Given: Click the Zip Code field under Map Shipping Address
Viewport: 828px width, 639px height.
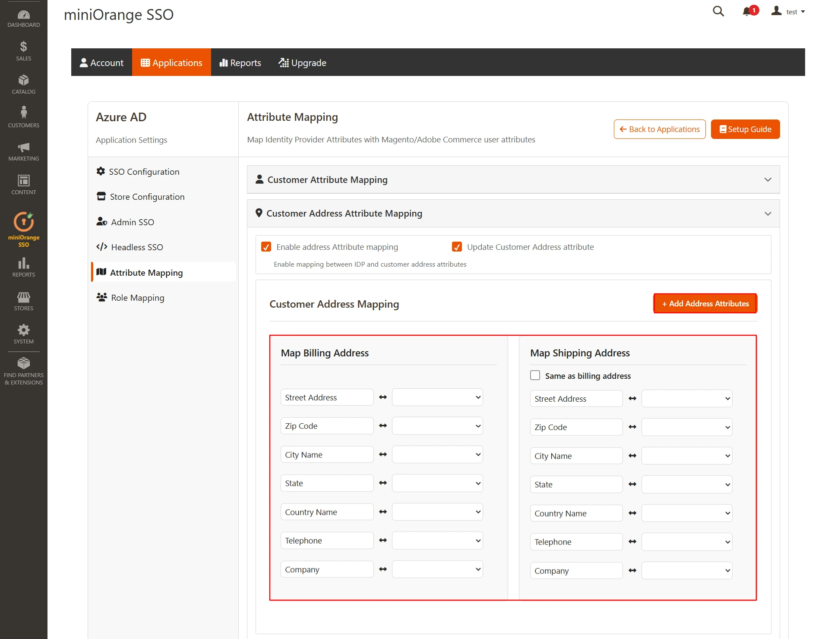Looking at the screenshot, I should tap(576, 427).
